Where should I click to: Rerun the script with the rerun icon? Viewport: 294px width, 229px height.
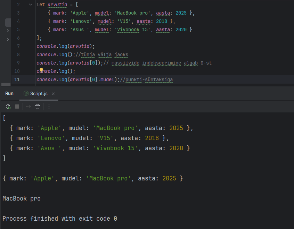click(8, 107)
